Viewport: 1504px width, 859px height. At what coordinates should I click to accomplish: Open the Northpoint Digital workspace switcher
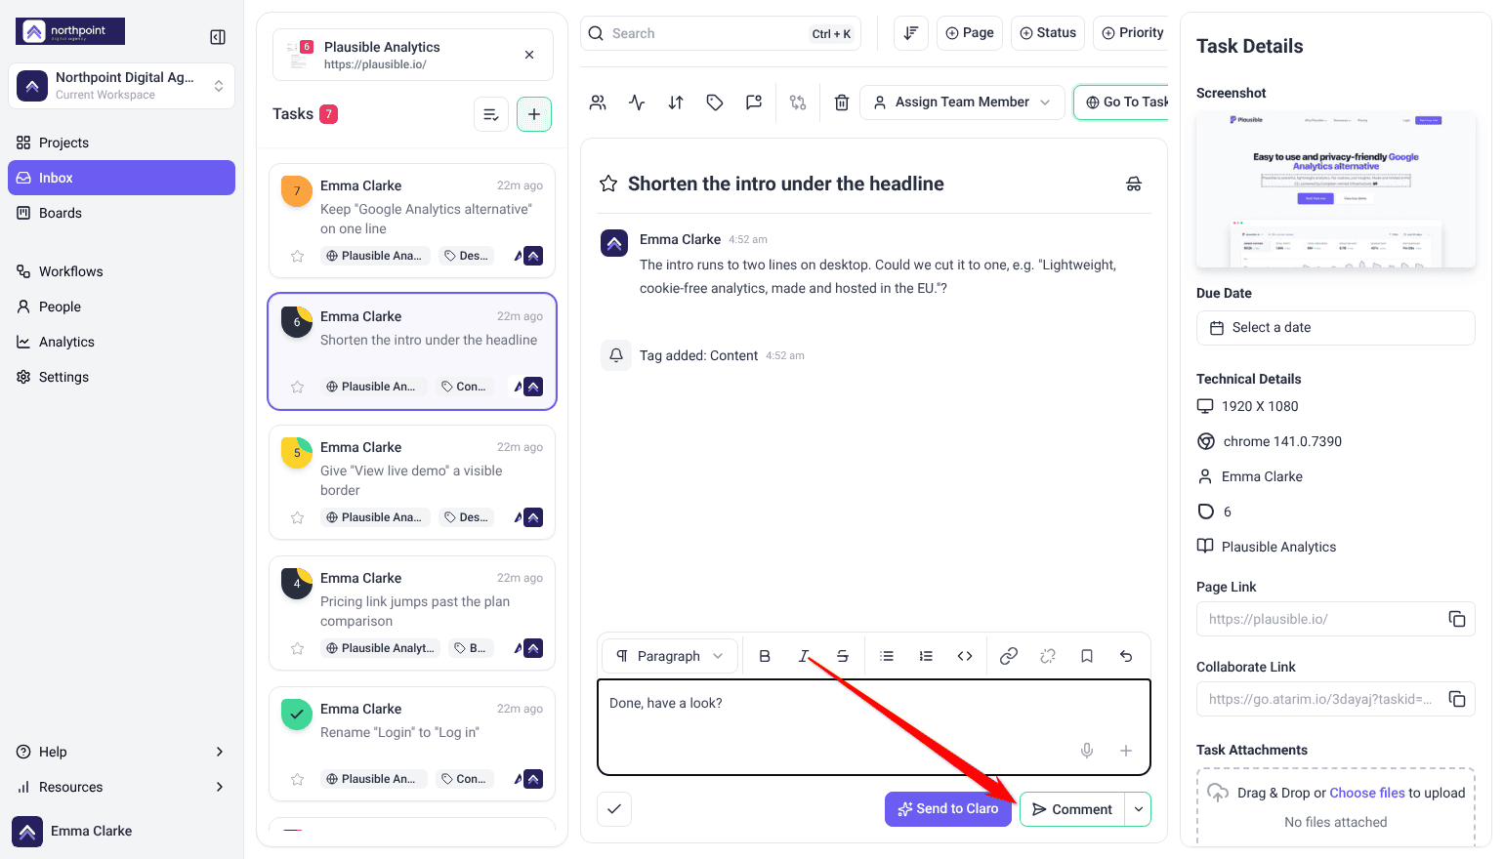[x=121, y=86]
